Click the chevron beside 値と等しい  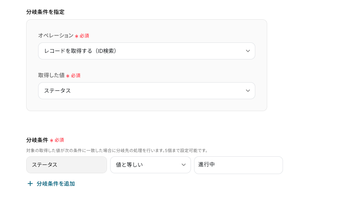click(x=184, y=165)
